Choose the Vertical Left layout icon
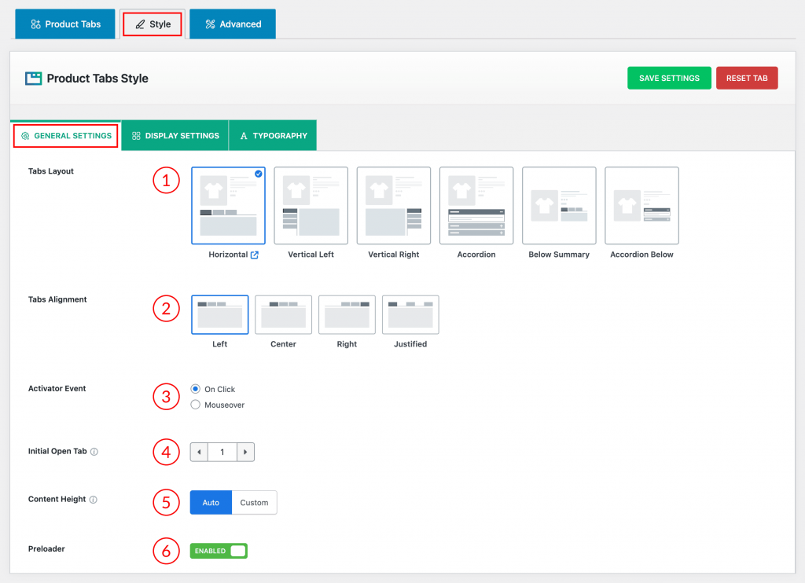Image resolution: width=805 pixels, height=583 pixels. tap(311, 205)
